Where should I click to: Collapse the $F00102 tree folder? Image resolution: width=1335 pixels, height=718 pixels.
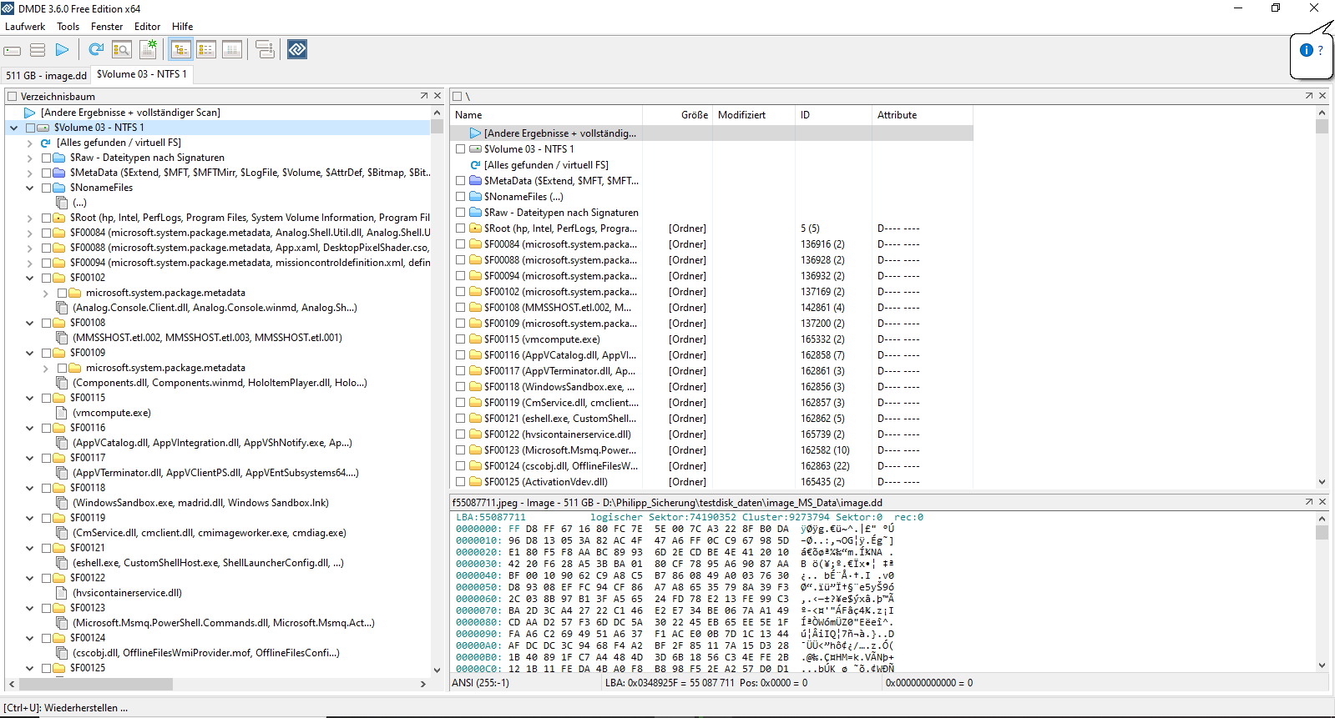29,278
